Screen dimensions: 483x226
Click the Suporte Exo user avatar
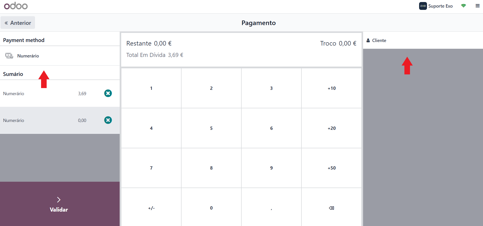[423, 6]
